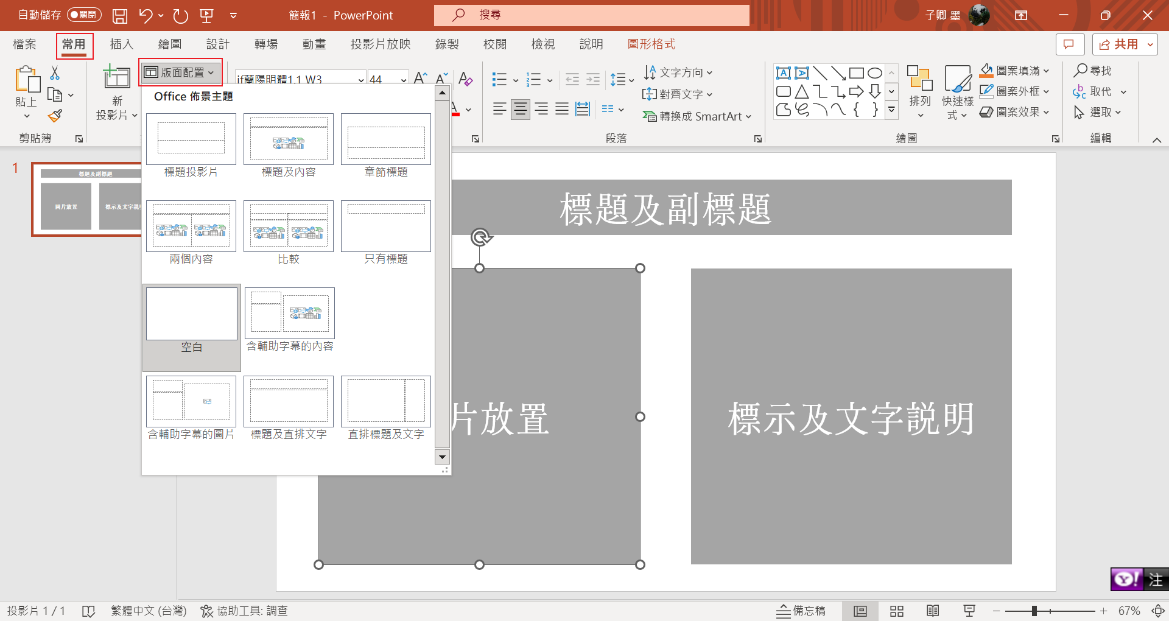
Task: Click the Save icon in title bar
Action: point(120,15)
